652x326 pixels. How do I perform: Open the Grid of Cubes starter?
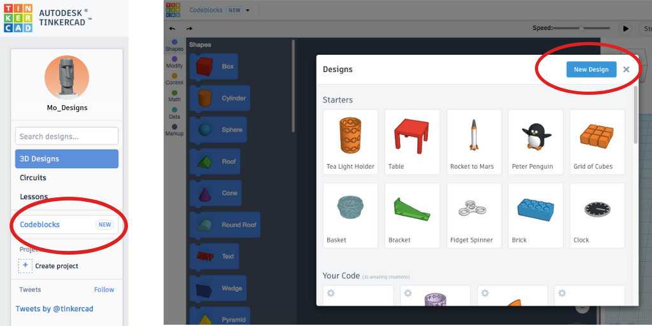pyautogui.click(x=597, y=142)
